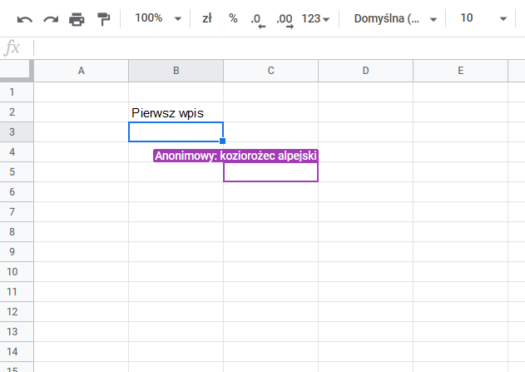
Task: Apply percent format with % button
Action: [233, 18]
